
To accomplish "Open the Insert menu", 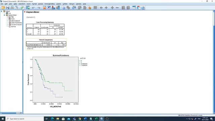I will [x=29, y=4].
